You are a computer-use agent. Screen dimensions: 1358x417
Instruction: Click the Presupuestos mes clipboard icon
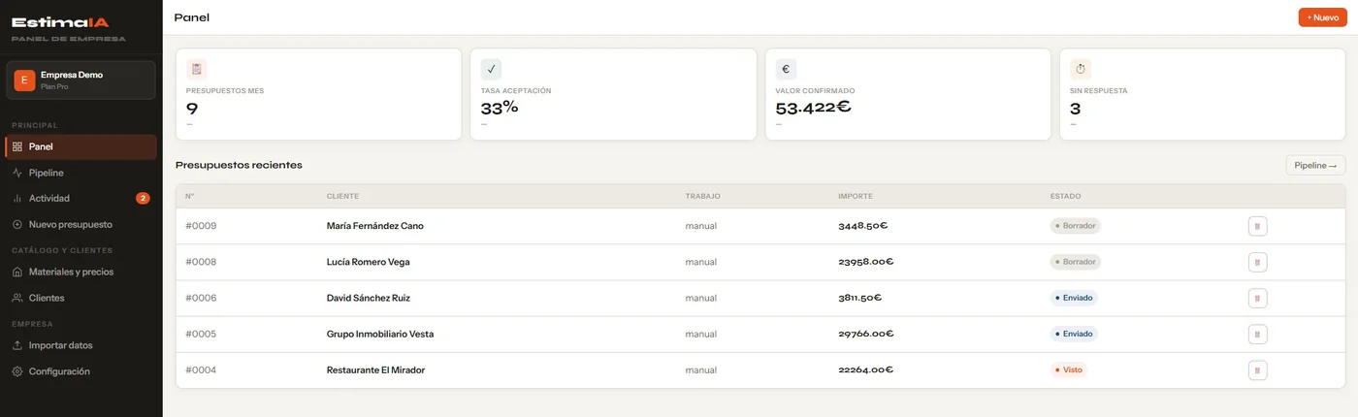[x=197, y=69]
